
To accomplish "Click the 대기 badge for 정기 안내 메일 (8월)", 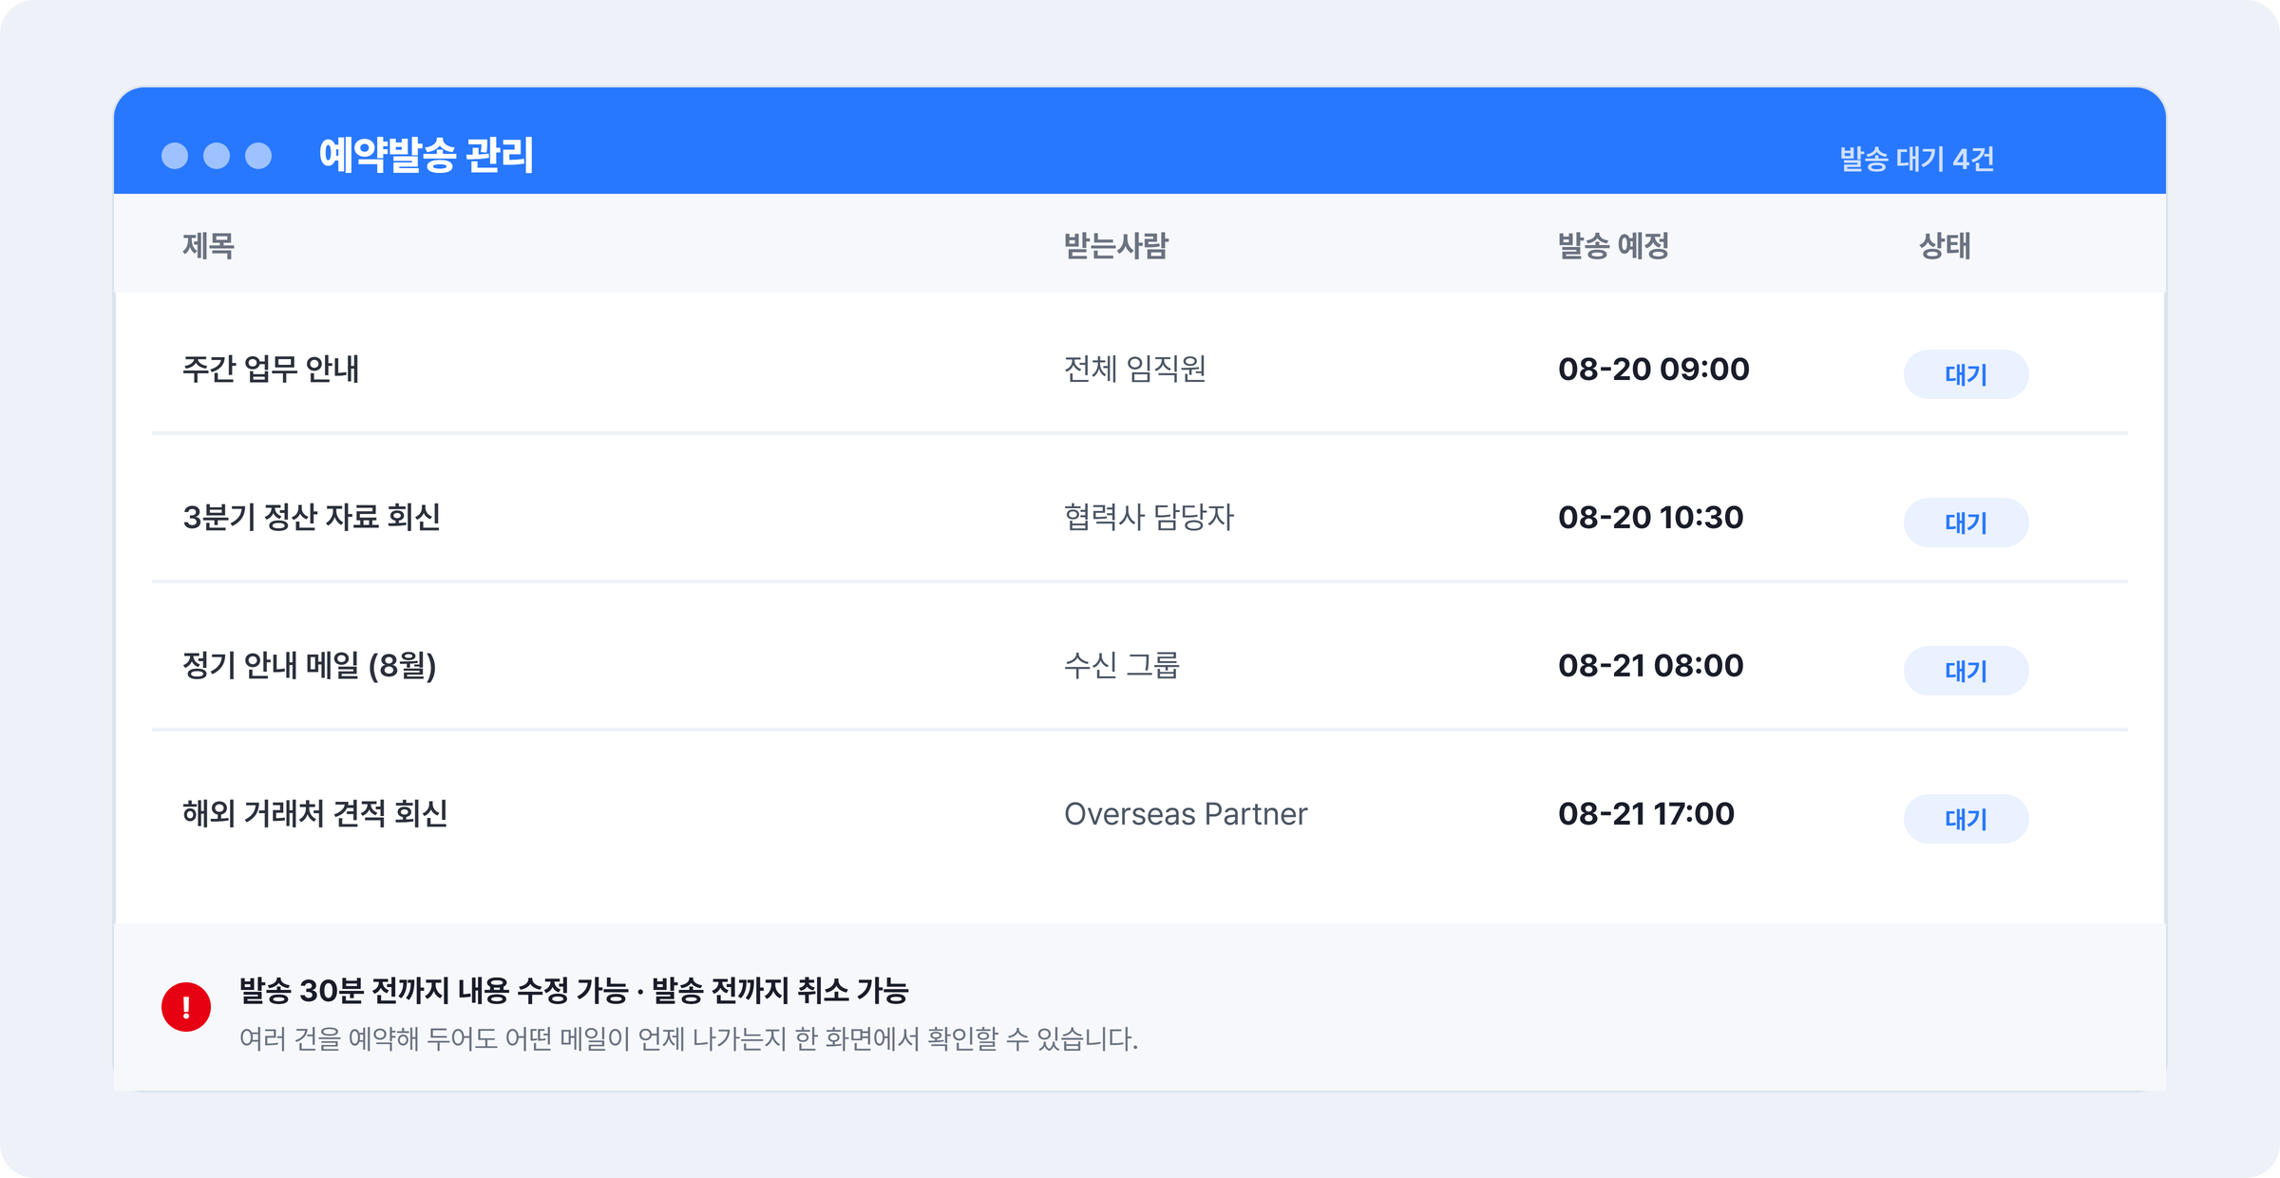I will (1966, 671).
